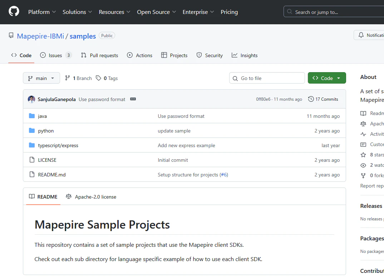View 0 Tags list

[107, 78]
